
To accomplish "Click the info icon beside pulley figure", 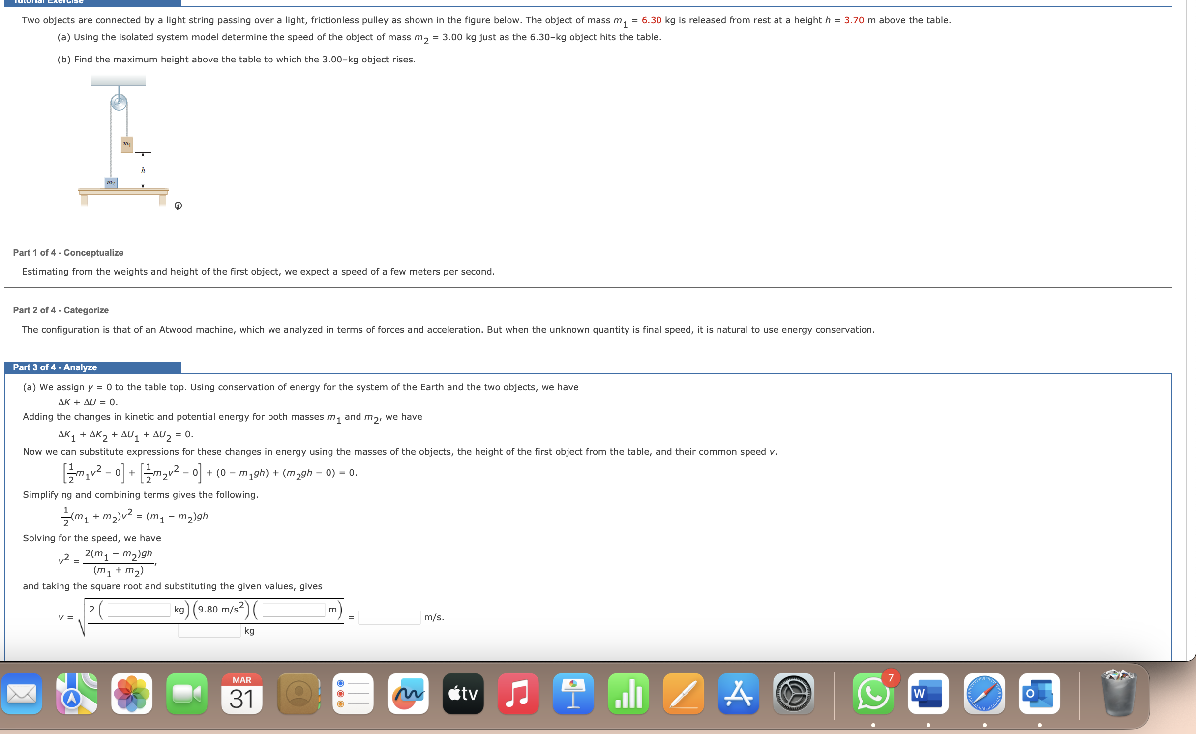I will (x=178, y=206).
